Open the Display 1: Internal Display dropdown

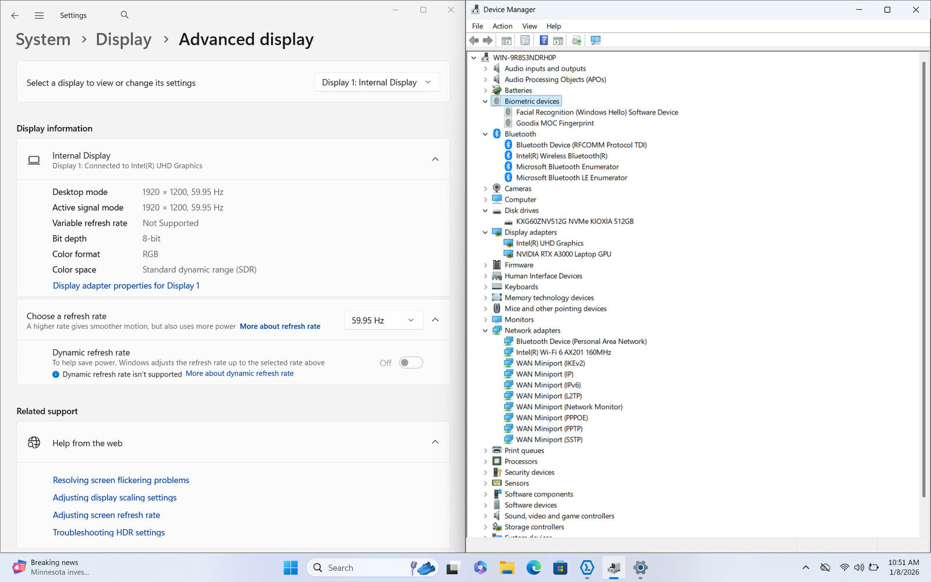pos(376,83)
